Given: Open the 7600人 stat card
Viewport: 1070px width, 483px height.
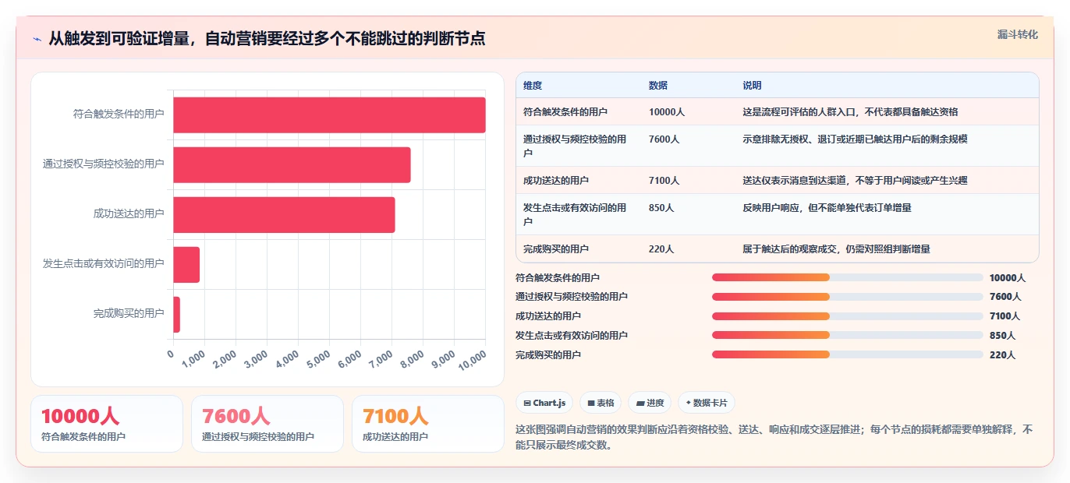Looking at the screenshot, I should (x=267, y=424).
